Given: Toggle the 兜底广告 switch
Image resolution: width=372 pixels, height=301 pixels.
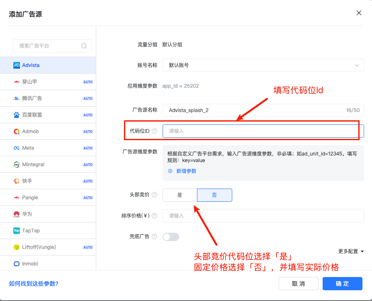Looking at the screenshot, I should pos(171,237).
